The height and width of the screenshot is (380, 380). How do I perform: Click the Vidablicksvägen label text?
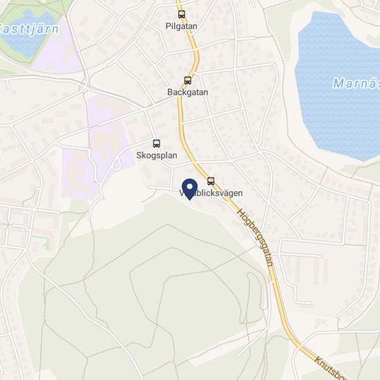pos(211,193)
